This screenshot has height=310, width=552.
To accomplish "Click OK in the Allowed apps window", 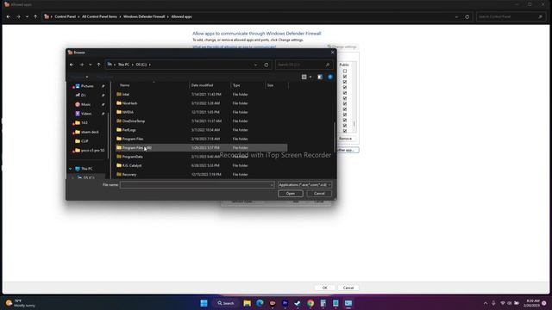I will pos(324,288).
